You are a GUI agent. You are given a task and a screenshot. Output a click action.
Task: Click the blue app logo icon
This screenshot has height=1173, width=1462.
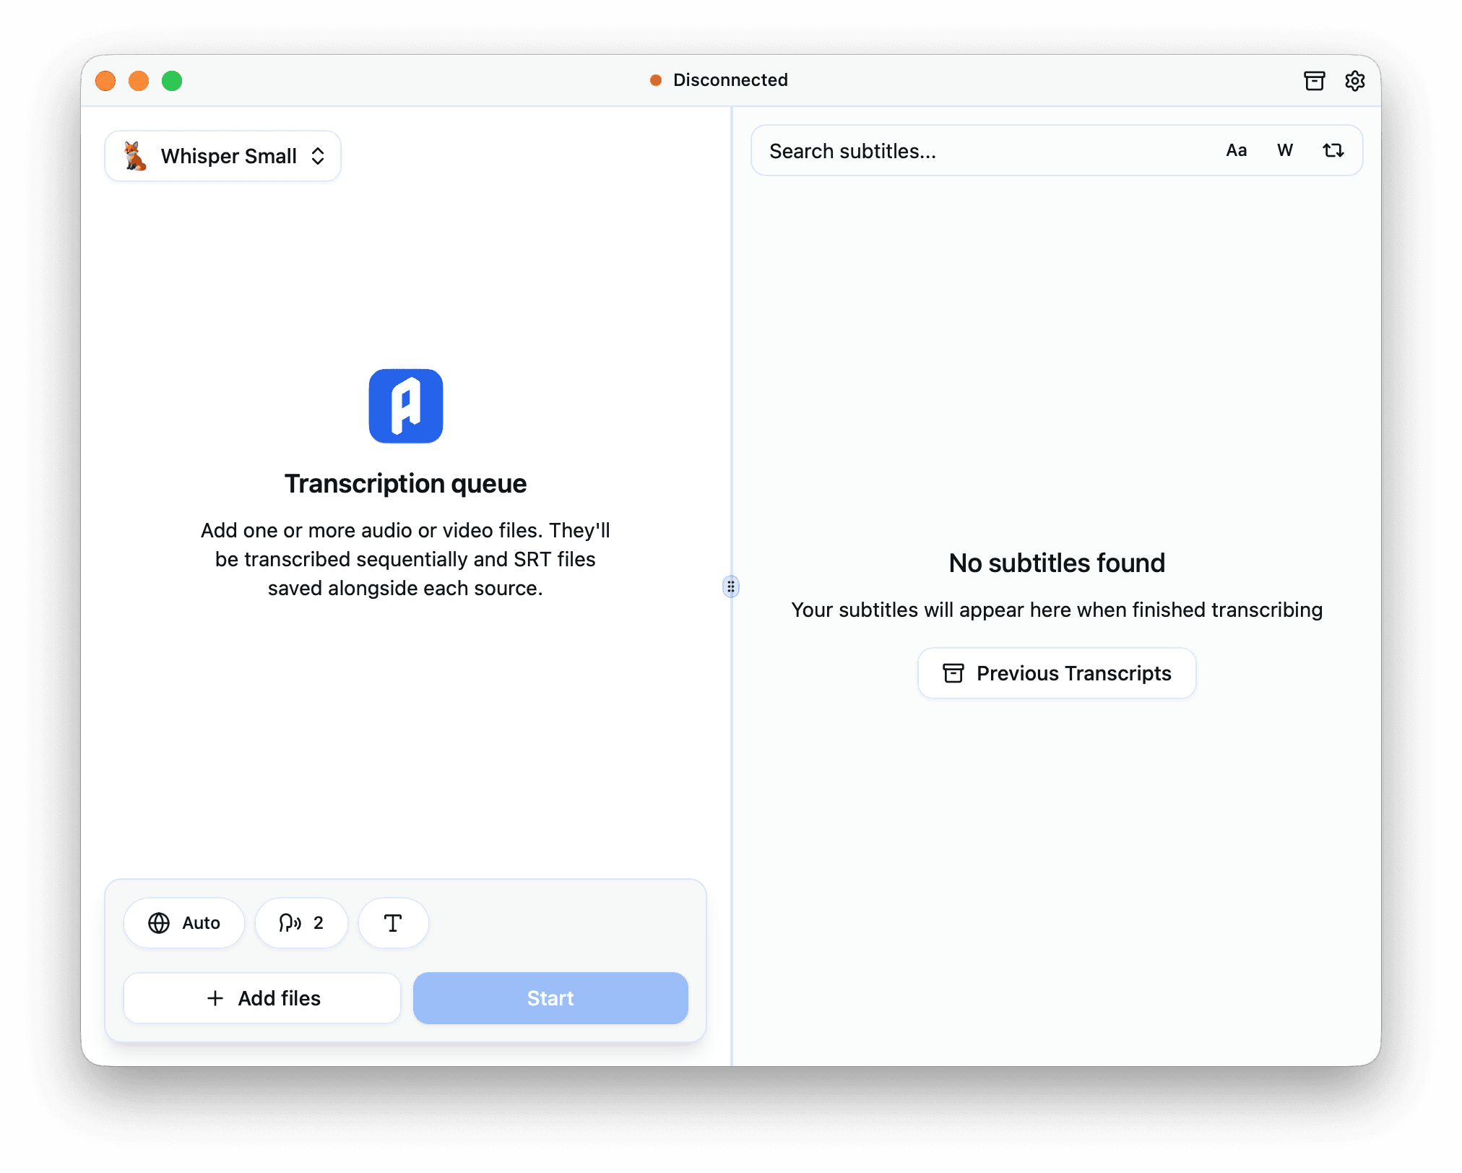point(406,406)
